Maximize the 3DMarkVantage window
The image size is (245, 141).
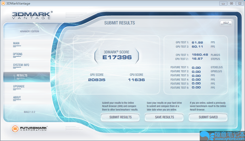click(x=231, y=3)
